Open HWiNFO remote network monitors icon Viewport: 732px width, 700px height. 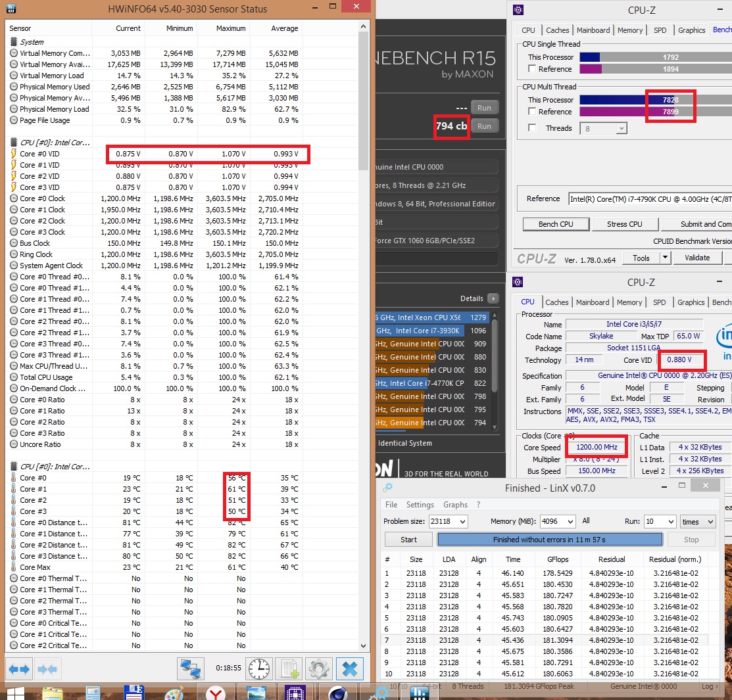click(x=191, y=669)
